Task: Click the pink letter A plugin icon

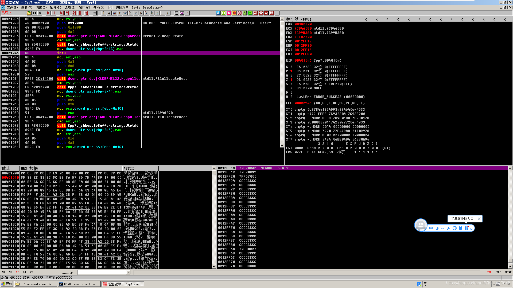Action: (x=229, y=13)
